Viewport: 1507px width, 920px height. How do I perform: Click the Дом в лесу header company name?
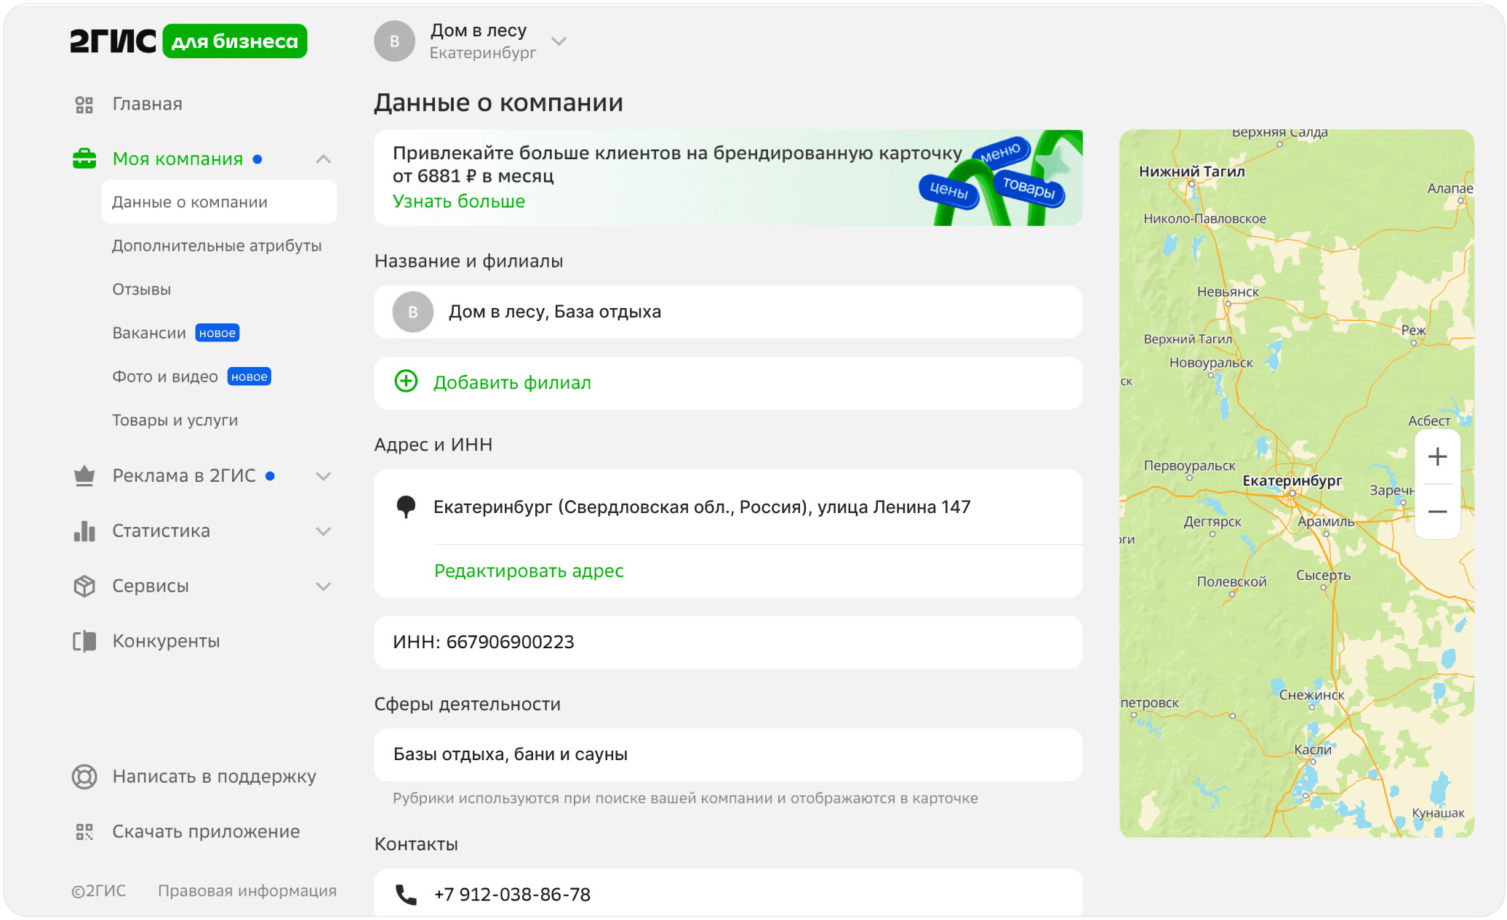(479, 31)
